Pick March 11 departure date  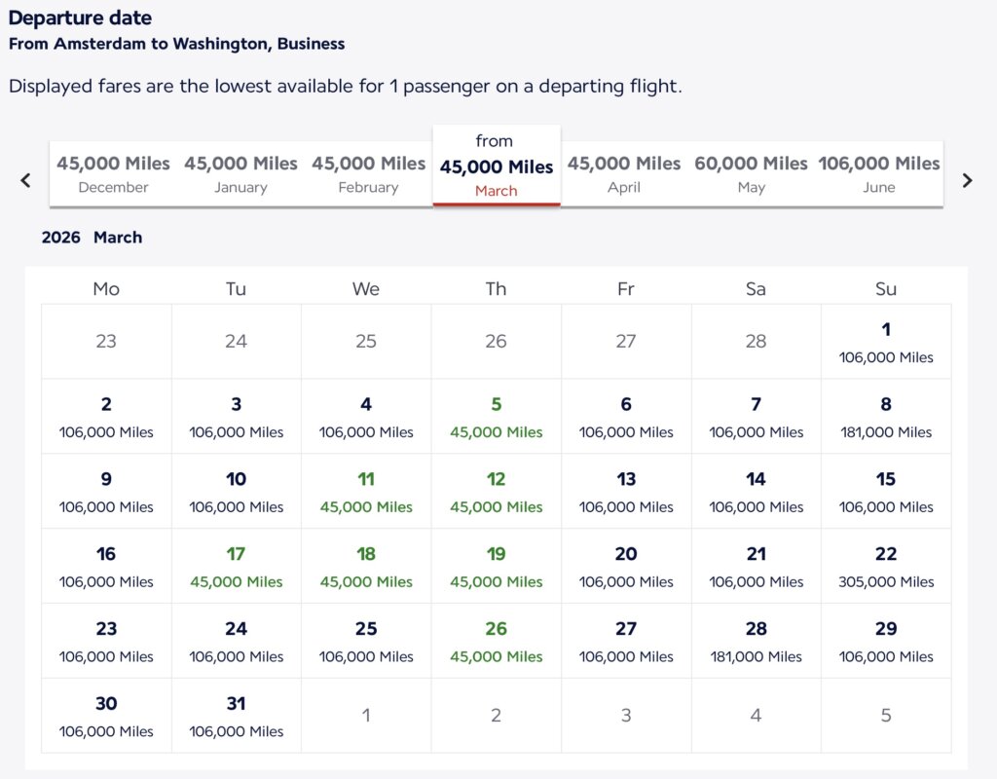366,492
